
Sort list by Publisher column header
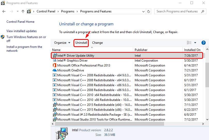pos(141,50)
